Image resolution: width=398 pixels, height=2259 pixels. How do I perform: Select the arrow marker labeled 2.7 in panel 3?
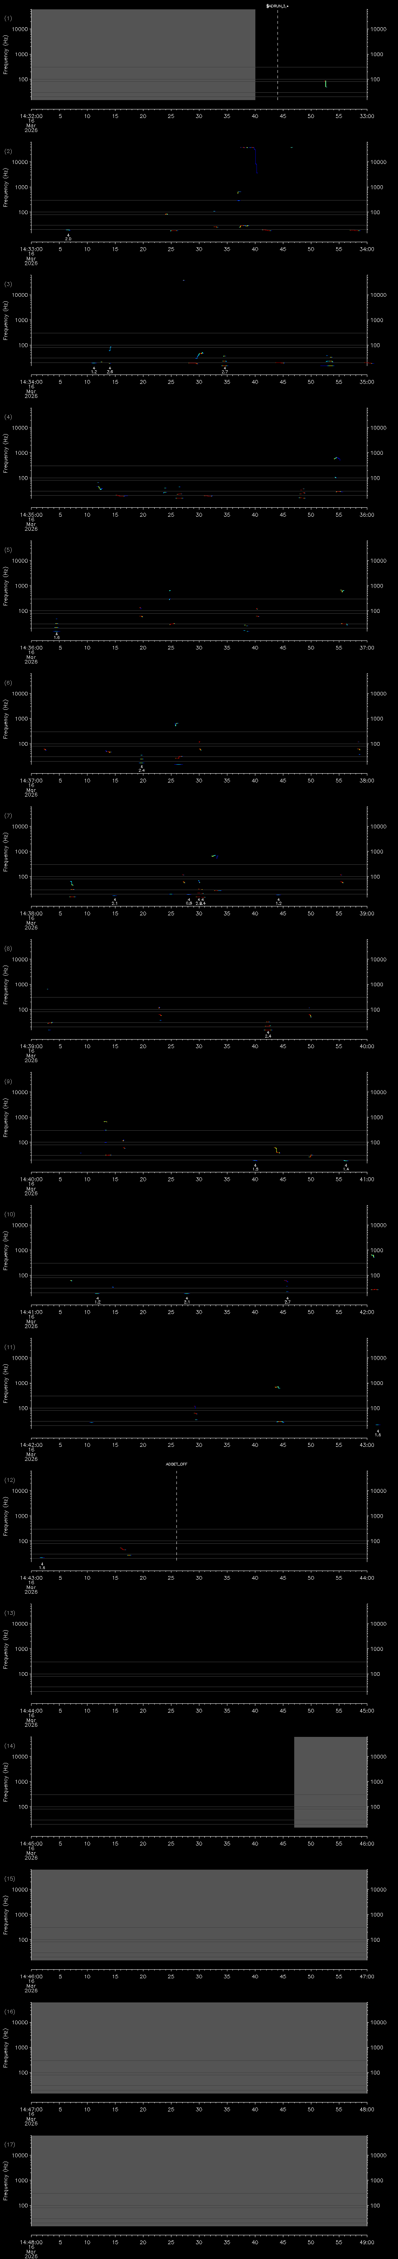(x=225, y=369)
